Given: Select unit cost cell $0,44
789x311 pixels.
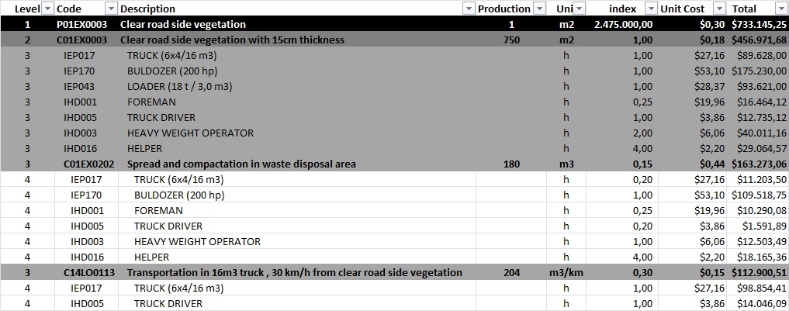Looking at the screenshot, I should pyautogui.click(x=714, y=164).
